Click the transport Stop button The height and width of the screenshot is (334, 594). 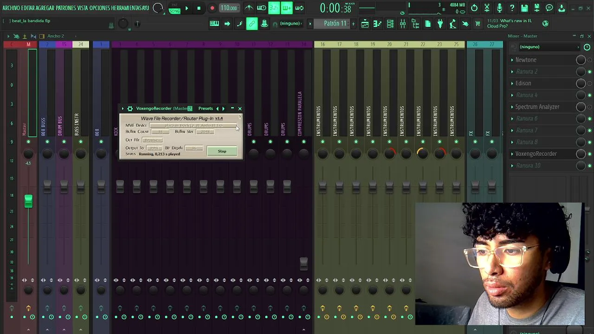pos(199,8)
